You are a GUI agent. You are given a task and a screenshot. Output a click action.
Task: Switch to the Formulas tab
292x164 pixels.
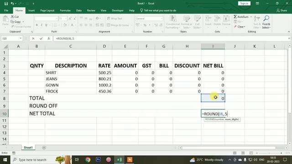click(65, 10)
